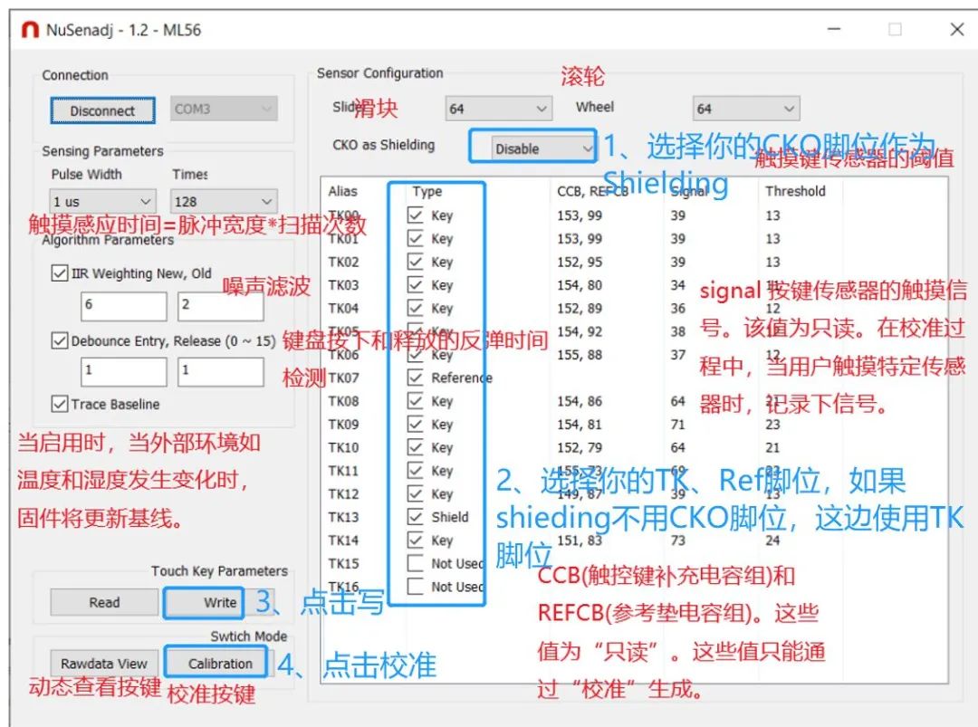Open the Pulse Width 1 us dropdown
This screenshot has width=978, height=727.
(102, 201)
